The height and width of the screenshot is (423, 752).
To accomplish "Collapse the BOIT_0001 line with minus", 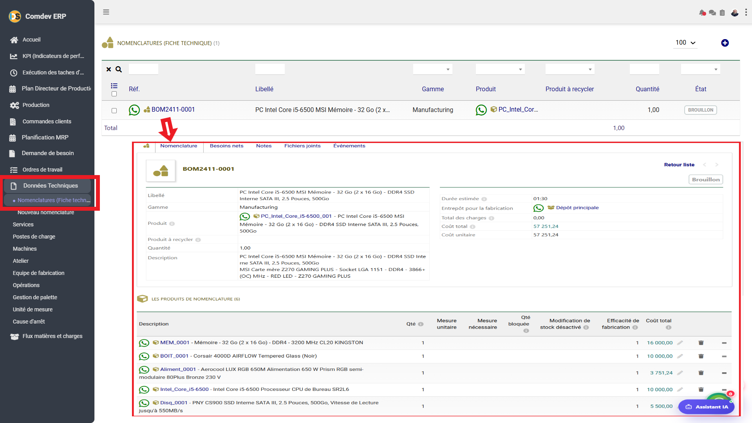I will tap(724, 356).
